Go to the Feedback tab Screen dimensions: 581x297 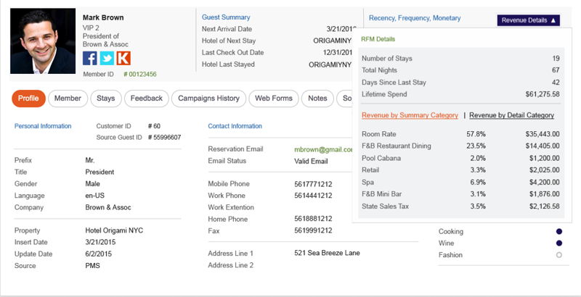(147, 99)
